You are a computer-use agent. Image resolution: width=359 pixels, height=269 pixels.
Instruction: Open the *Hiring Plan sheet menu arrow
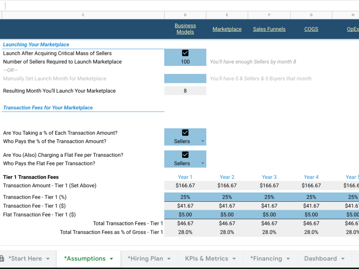[169, 258]
